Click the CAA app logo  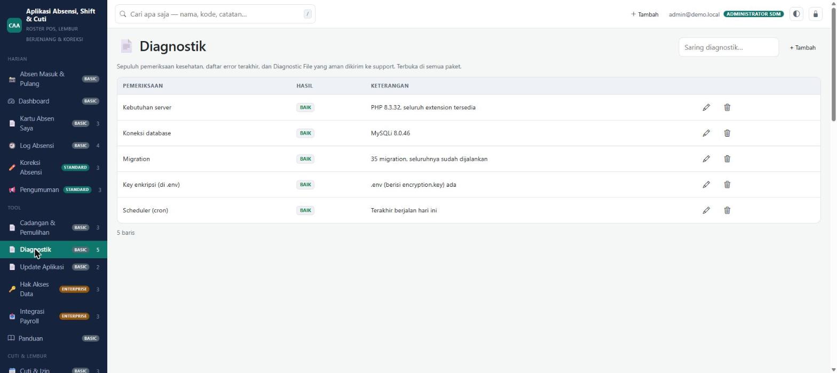click(14, 25)
